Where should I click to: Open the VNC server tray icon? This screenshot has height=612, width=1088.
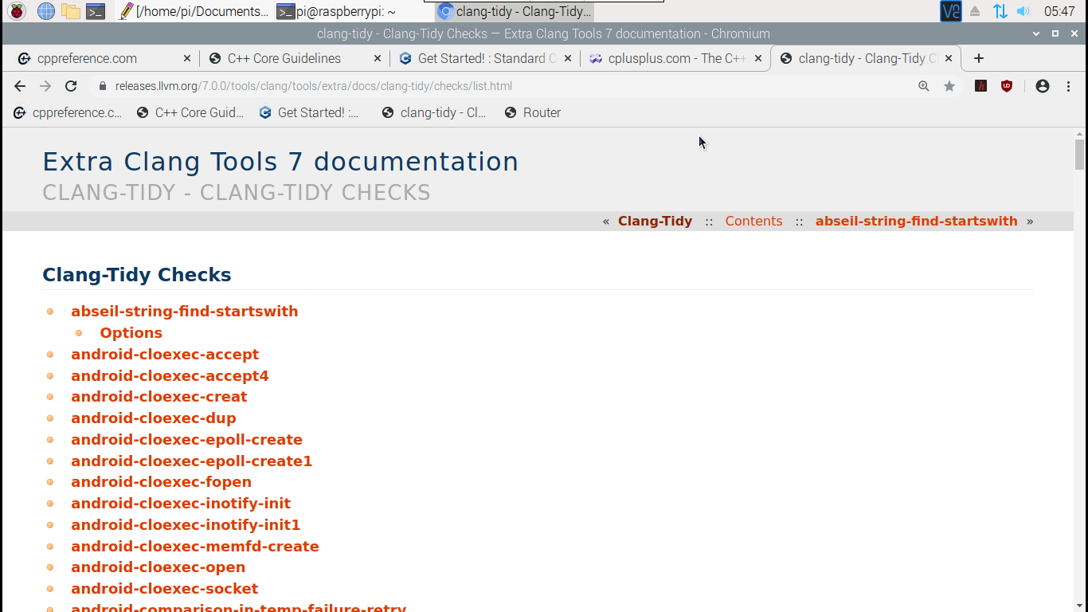[x=951, y=11]
